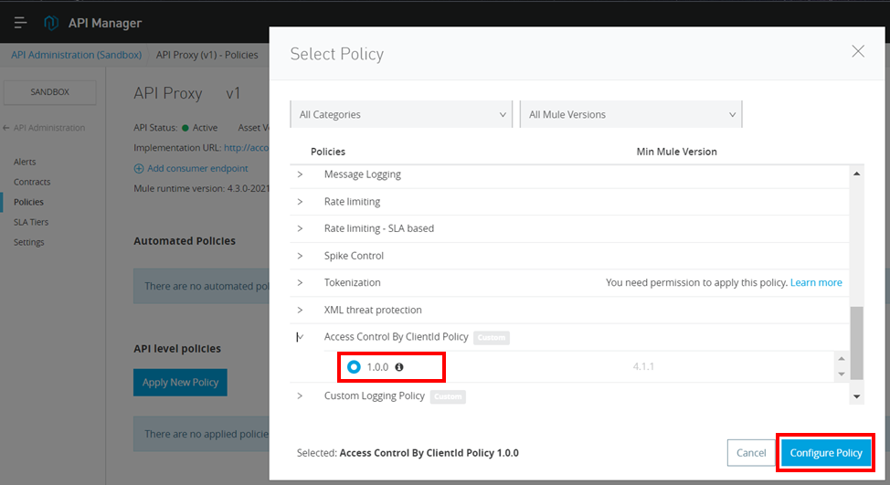Click the Configure Policy button
The image size is (890, 485).
click(825, 453)
